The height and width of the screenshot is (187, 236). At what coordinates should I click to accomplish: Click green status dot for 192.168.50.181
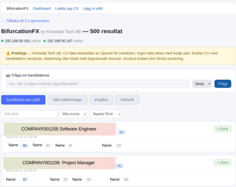(x=2, y=41)
